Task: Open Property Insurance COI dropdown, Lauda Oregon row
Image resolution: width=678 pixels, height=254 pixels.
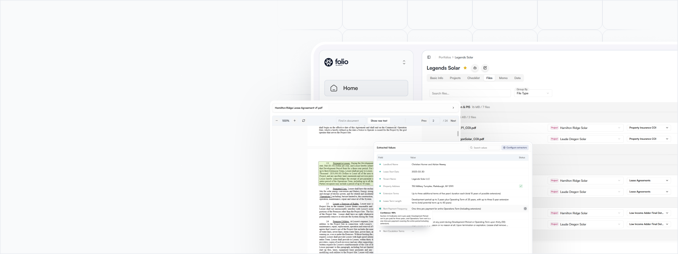Action: tap(649, 139)
